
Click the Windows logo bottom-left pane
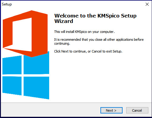[12, 85]
